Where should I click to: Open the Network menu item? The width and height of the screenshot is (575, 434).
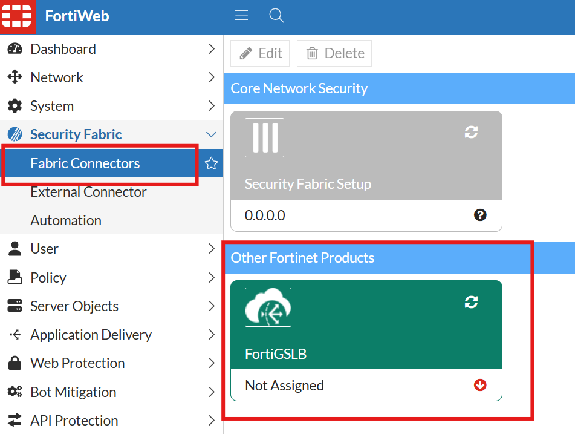111,77
